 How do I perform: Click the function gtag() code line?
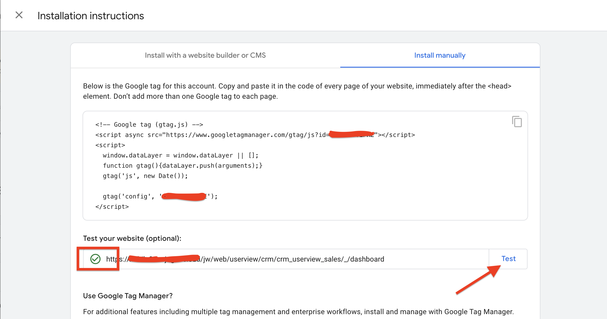pyautogui.click(x=182, y=166)
